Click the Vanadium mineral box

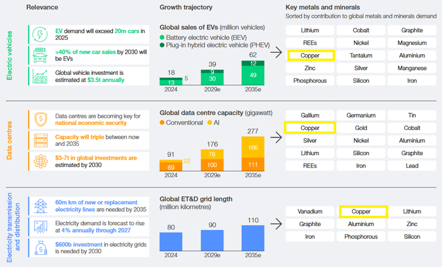pyautogui.click(x=310, y=211)
